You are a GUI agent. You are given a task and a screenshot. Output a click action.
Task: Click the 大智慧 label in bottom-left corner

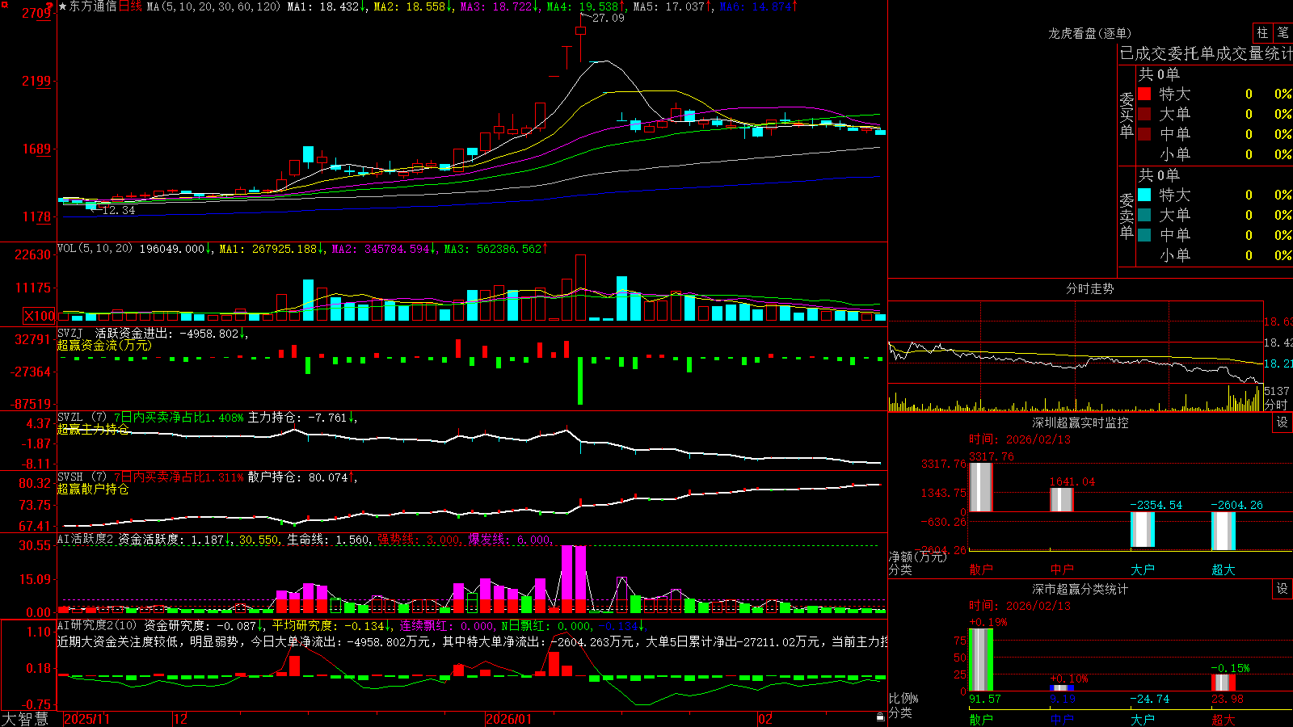(x=25, y=718)
